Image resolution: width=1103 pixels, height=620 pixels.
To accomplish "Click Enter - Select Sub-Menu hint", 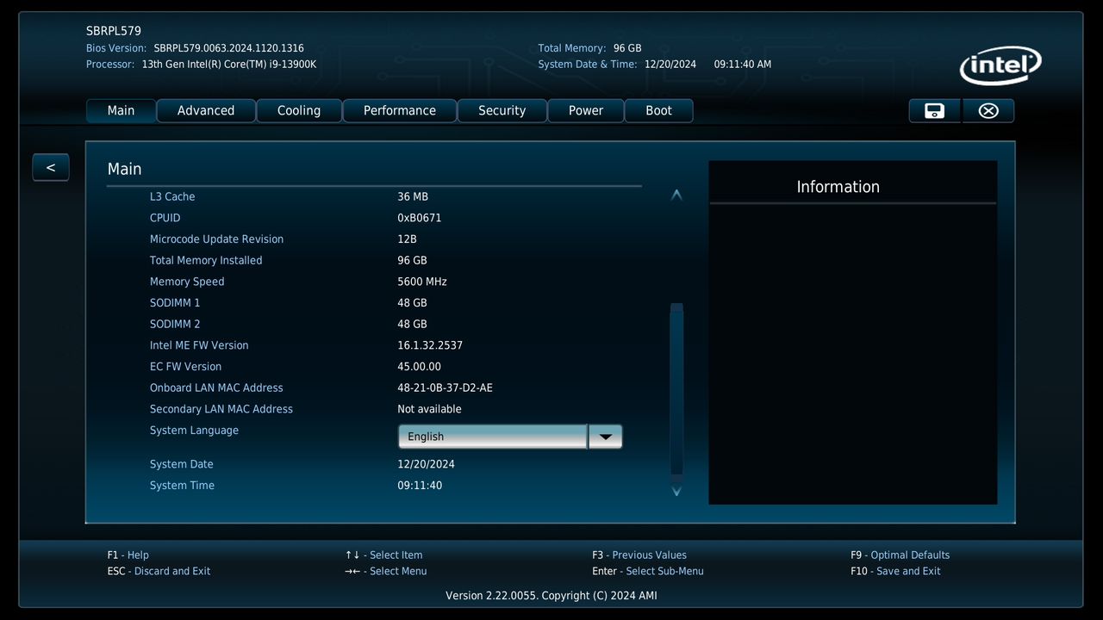I will coord(648,571).
